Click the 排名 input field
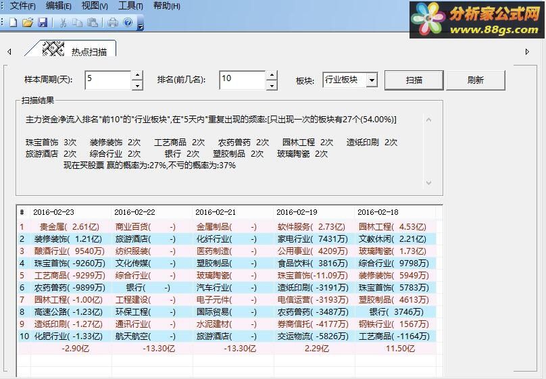Viewport: 546px width, 379px height. [243, 80]
